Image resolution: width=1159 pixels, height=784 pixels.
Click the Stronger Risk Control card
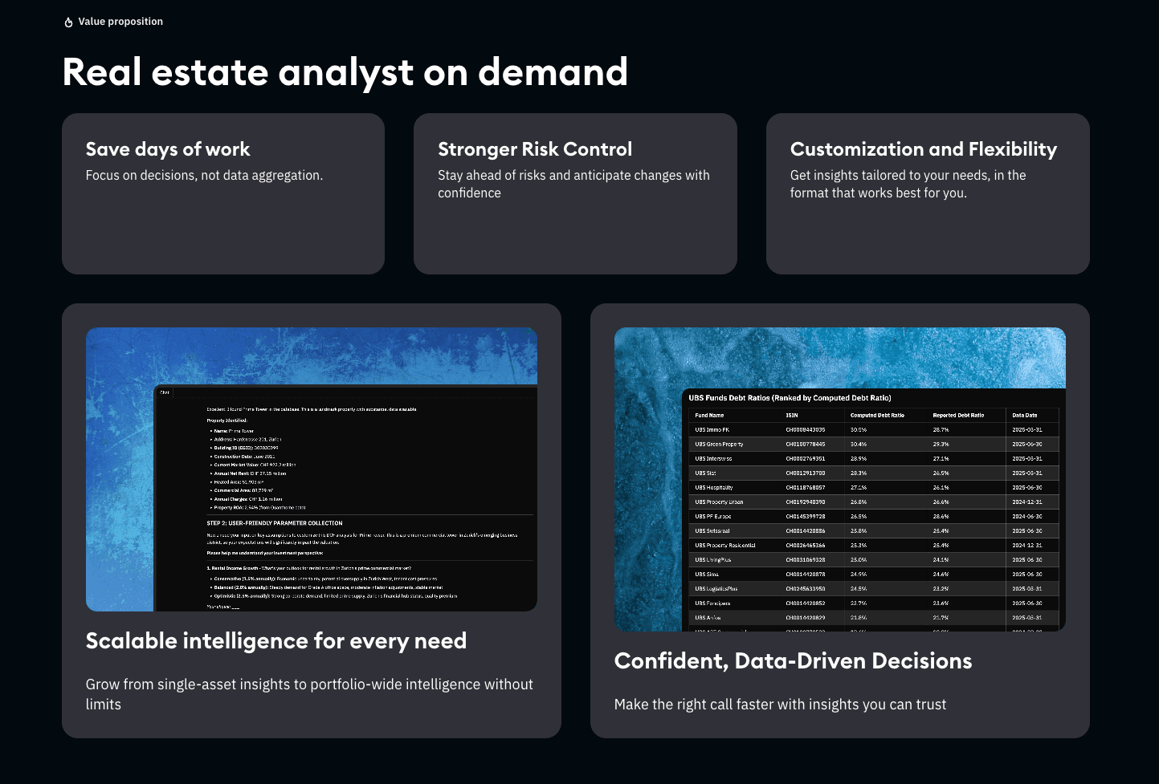(x=575, y=193)
